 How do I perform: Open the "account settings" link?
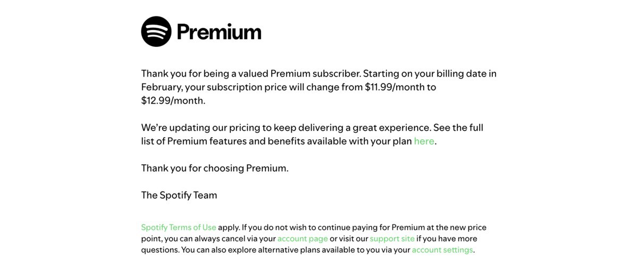pos(442,250)
